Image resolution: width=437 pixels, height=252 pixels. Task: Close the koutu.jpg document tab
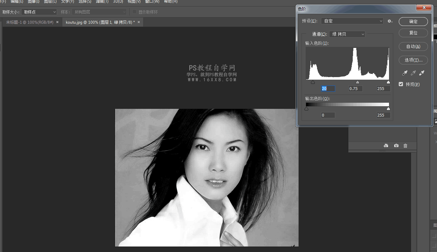coord(139,22)
